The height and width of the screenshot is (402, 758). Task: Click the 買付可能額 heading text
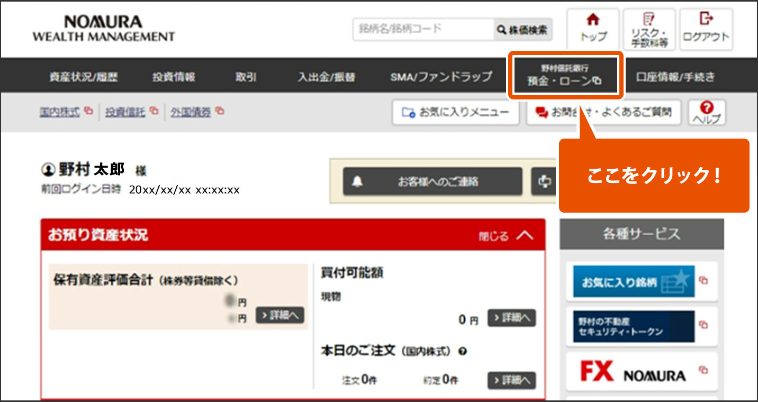click(352, 273)
